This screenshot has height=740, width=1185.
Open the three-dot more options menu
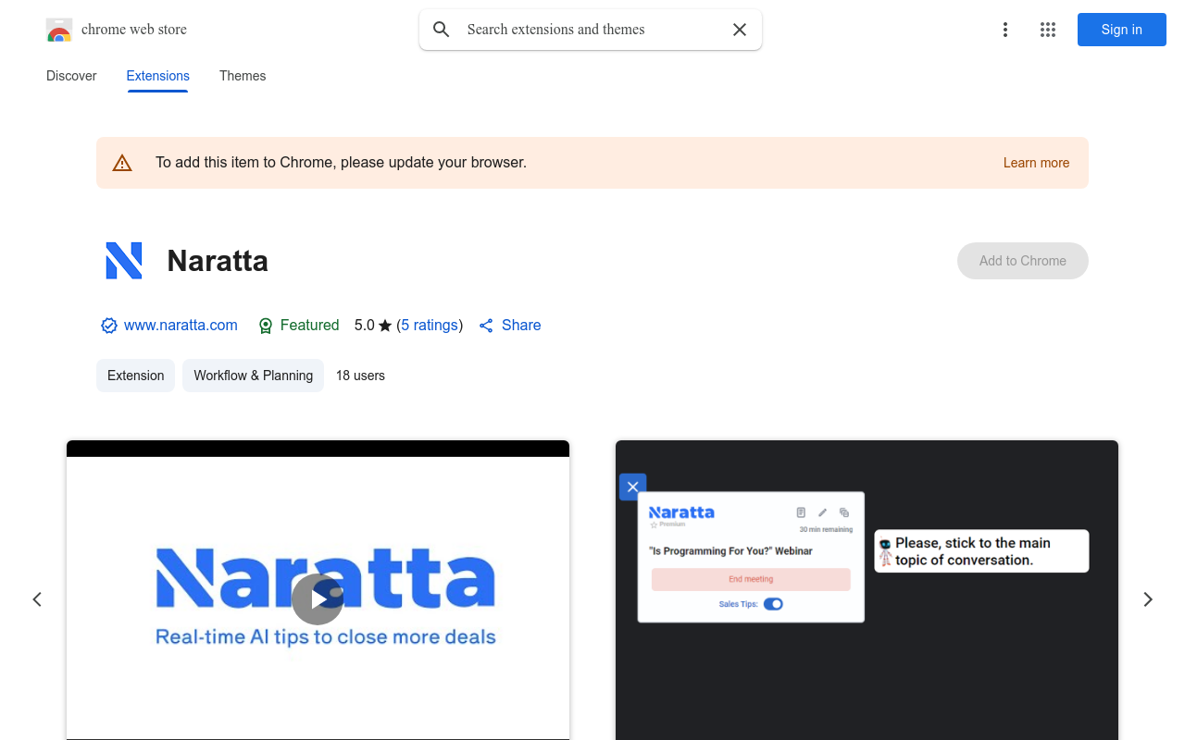tap(1005, 30)
